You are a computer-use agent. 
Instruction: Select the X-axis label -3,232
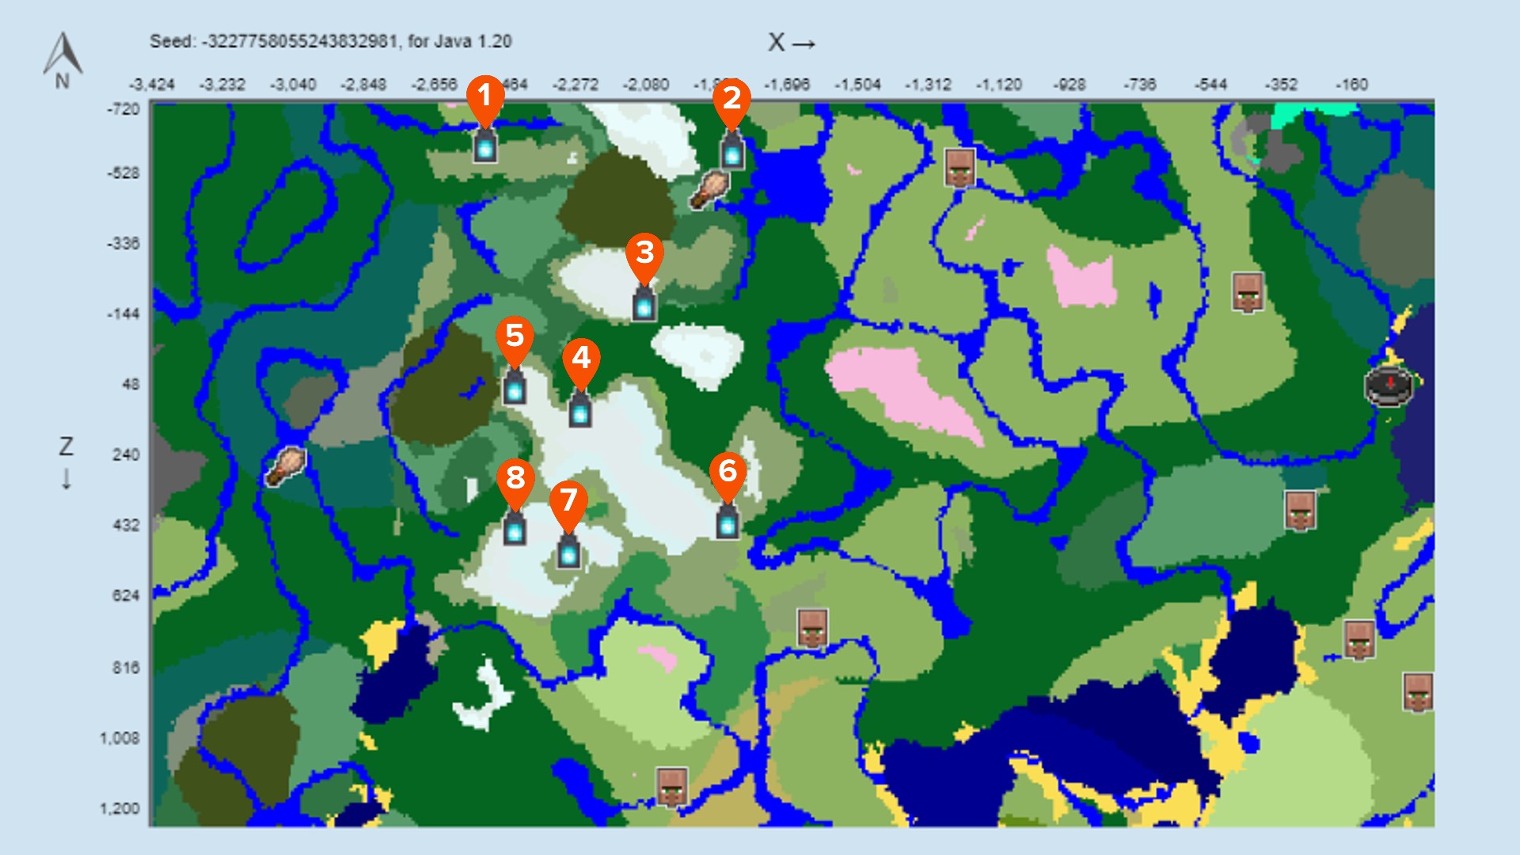pyautogui.click(x=222, y=85)
